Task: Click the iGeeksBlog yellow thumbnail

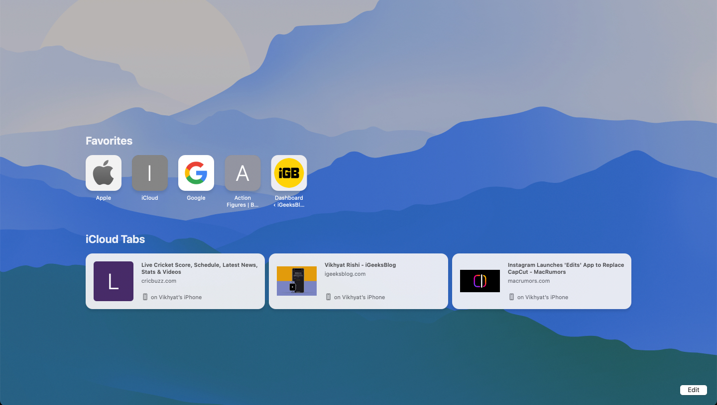Action: (296, 281)
